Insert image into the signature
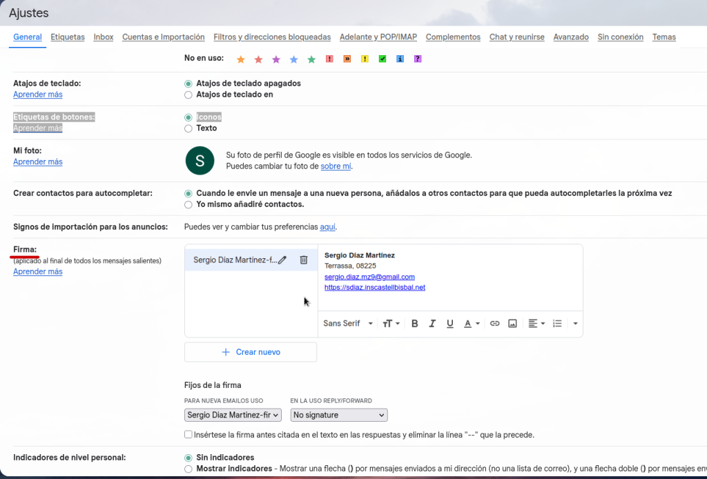707x479 pixels. point(512,324)
